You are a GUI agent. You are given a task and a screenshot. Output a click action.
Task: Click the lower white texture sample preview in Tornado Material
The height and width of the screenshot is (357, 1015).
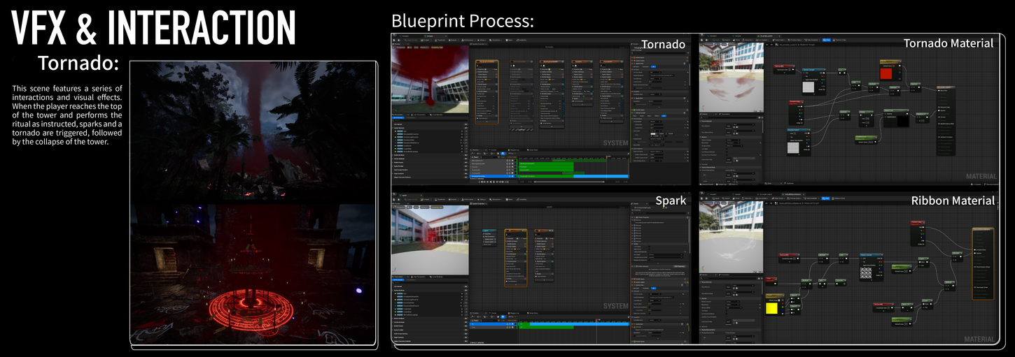coord(794,148)
